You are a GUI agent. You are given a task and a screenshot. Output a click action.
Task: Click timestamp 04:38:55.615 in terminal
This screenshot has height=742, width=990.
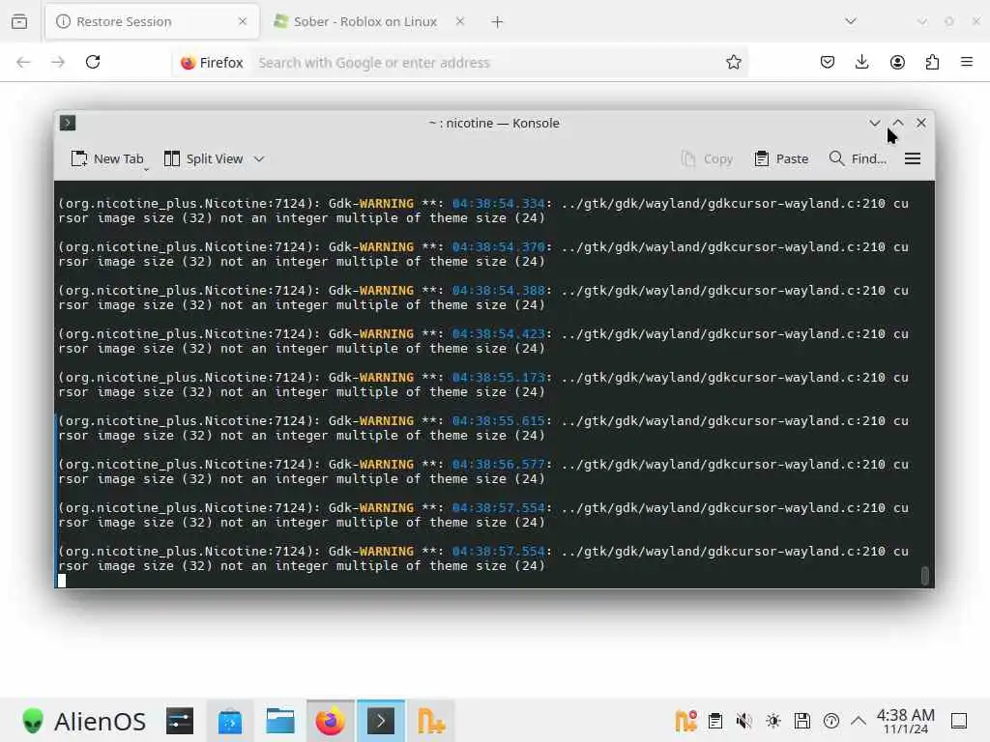point(498,420)
